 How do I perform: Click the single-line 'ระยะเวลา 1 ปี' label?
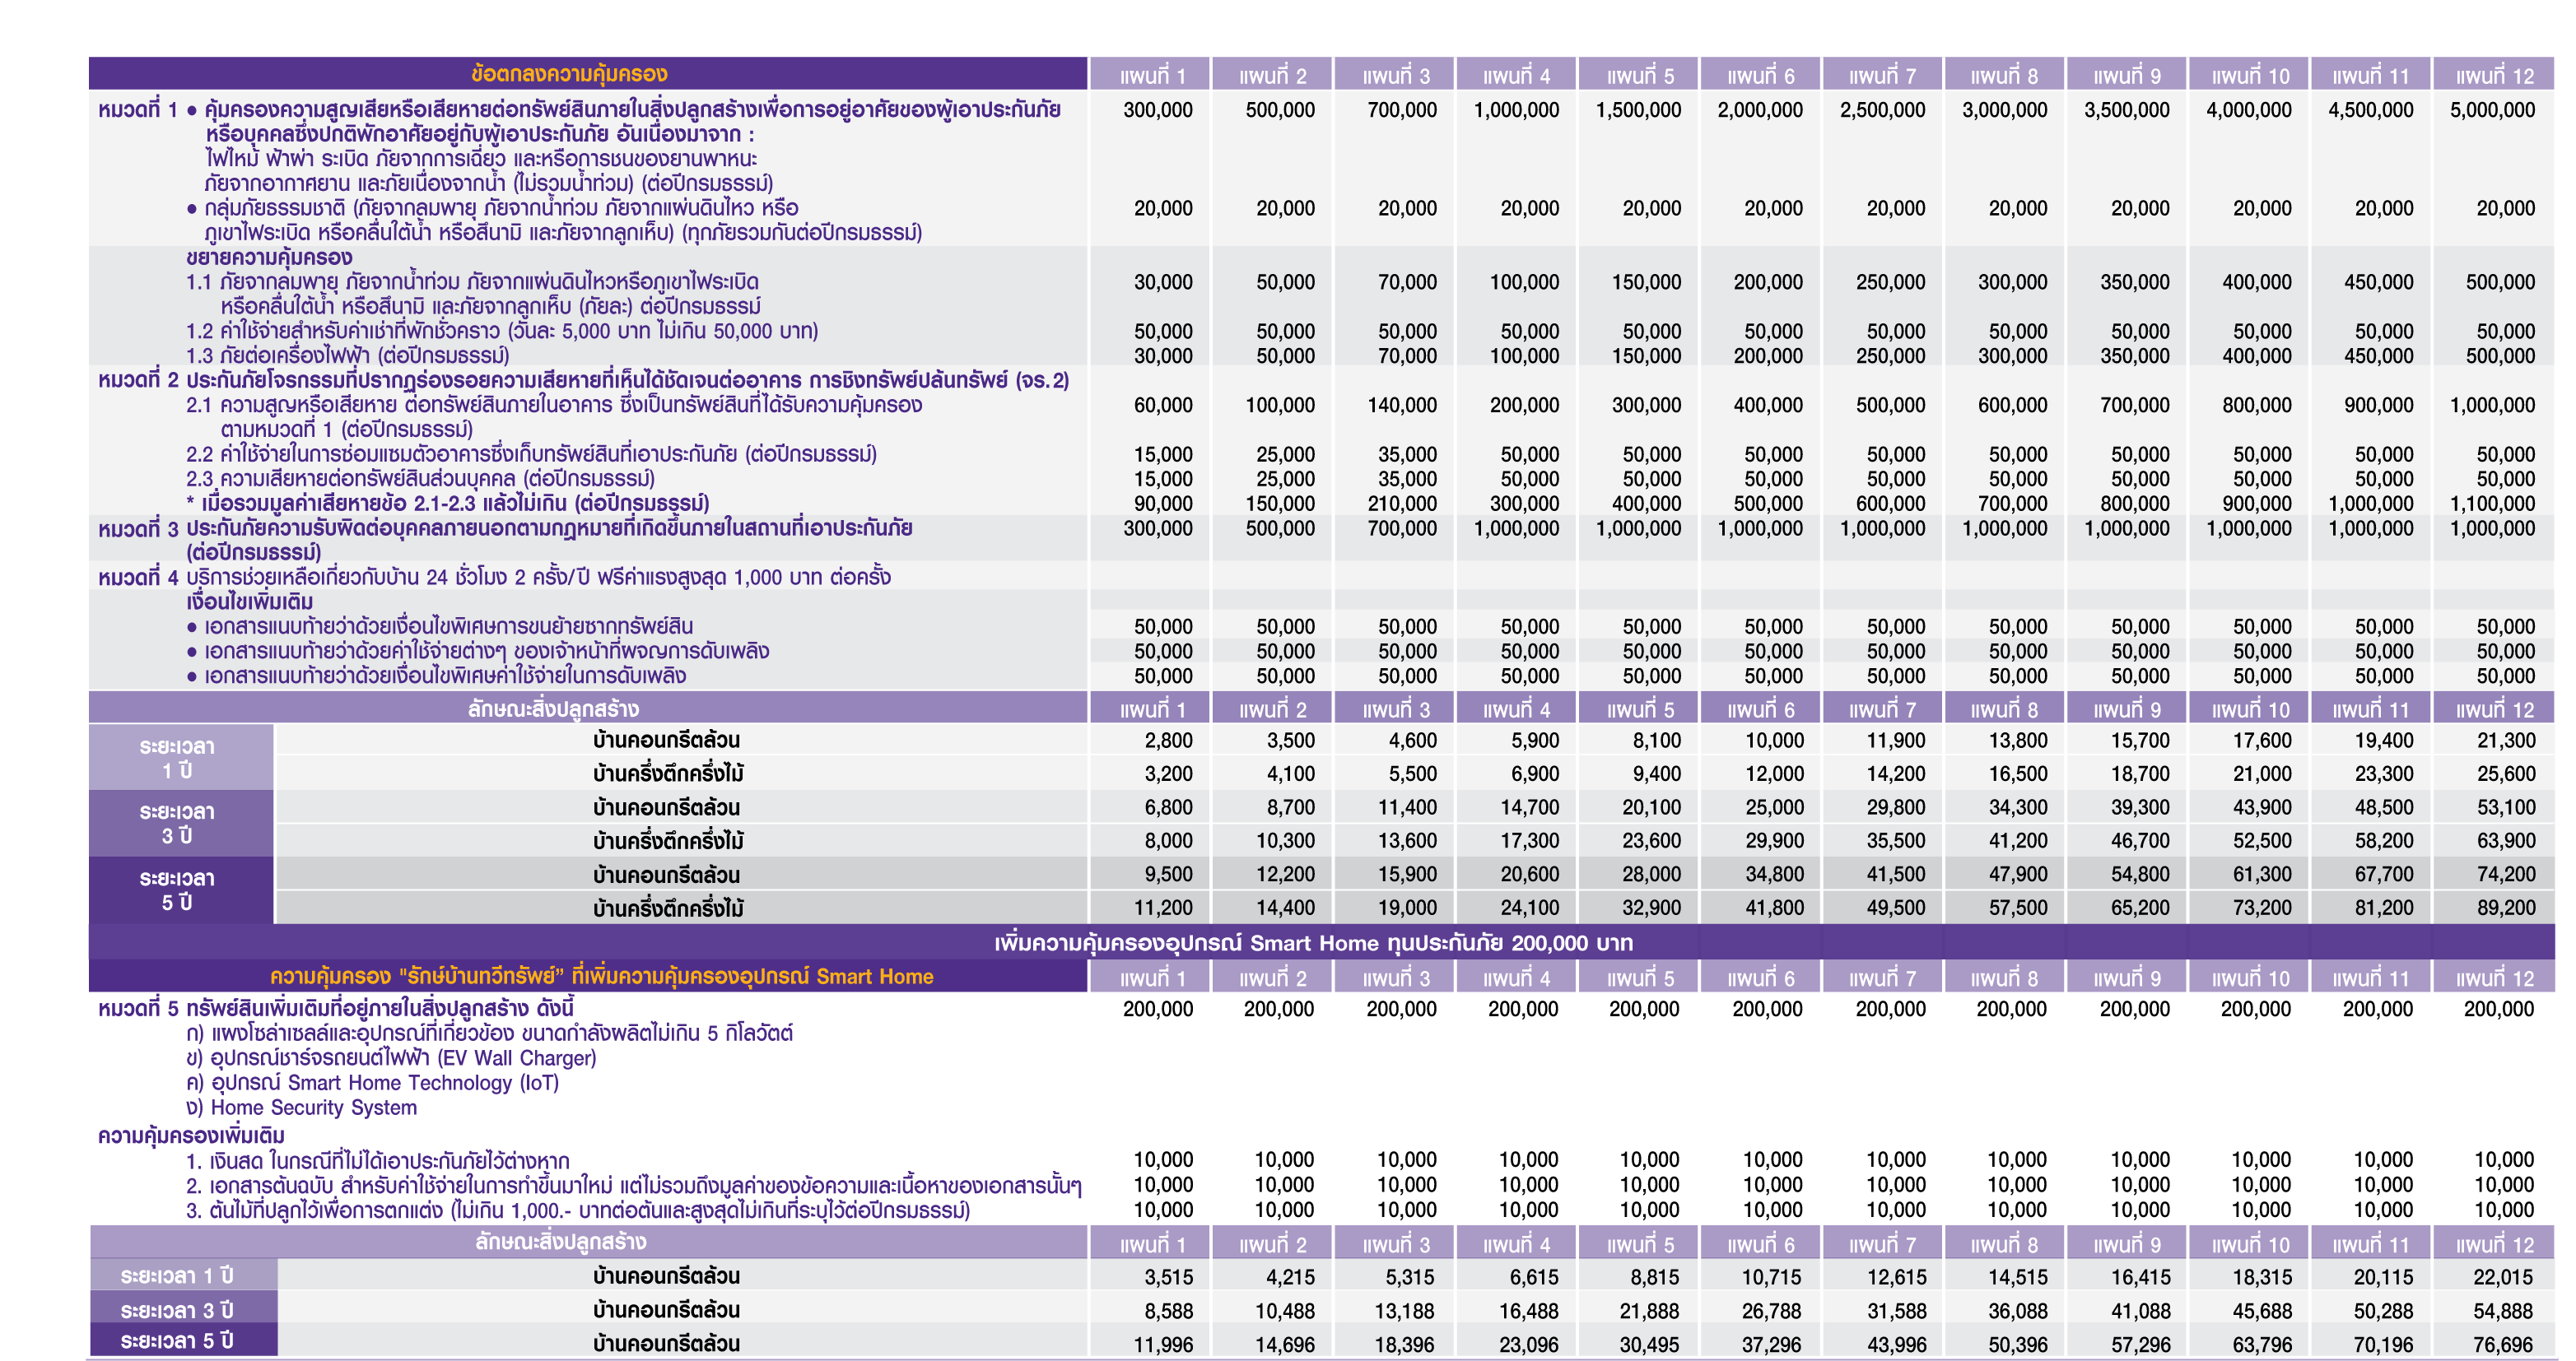(177, 1276)
